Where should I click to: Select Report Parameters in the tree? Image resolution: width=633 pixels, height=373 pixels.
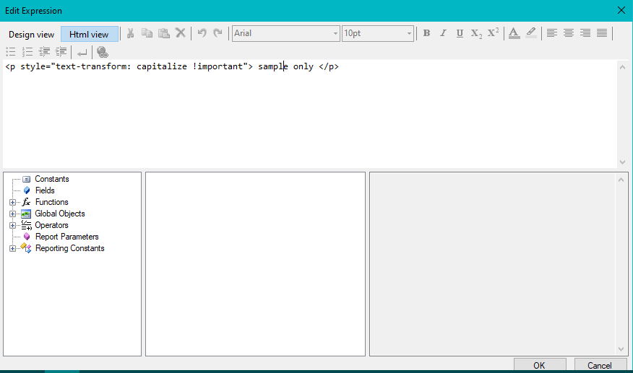click(67, 237)
